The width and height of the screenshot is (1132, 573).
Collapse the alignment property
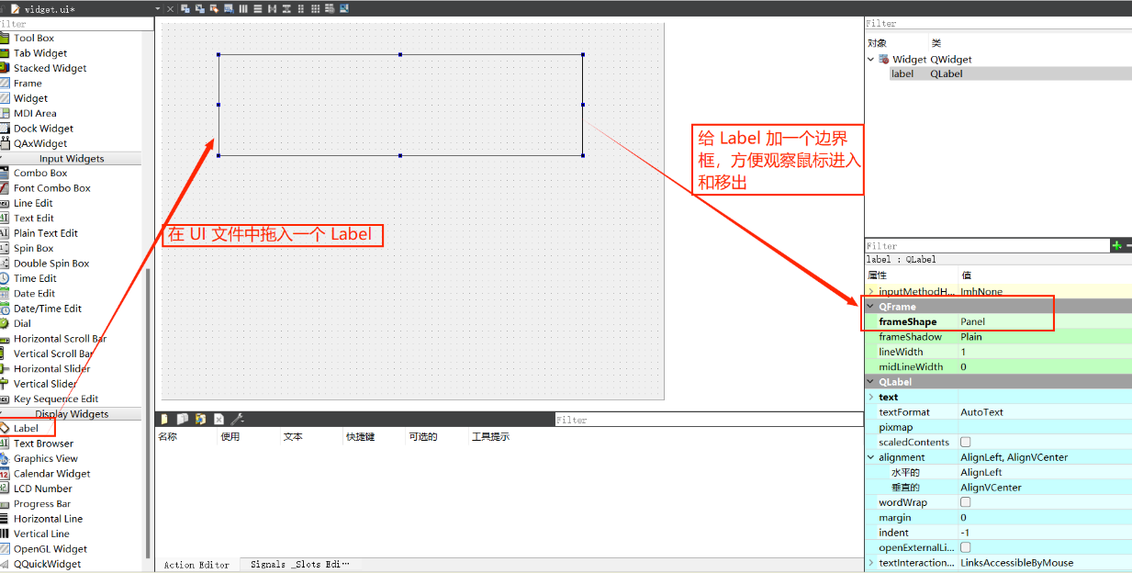(x=871, y=457)
